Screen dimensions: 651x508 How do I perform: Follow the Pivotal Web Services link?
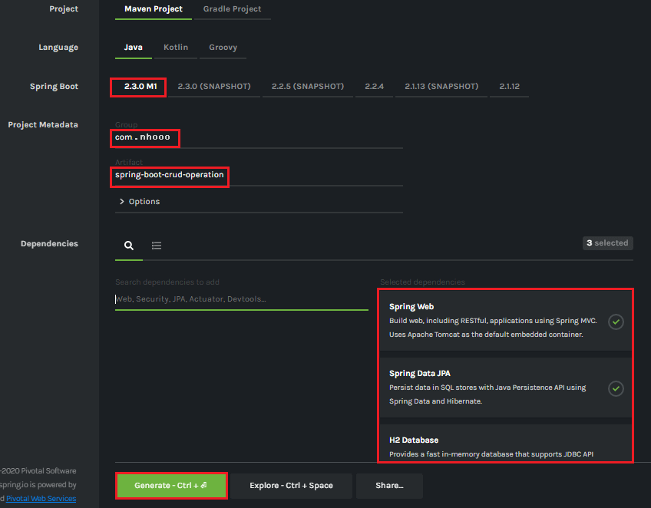click(x=41, y=499)
